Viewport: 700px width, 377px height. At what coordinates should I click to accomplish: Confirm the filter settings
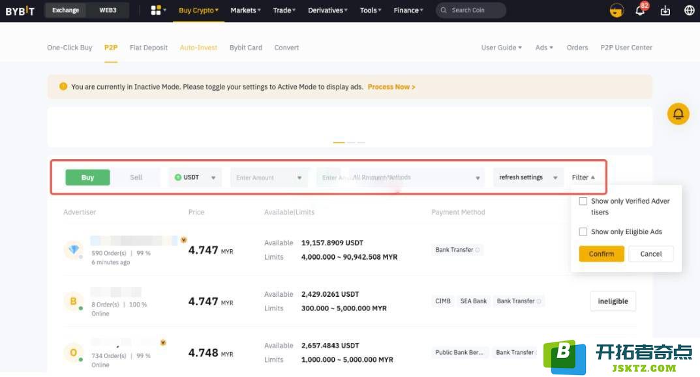(601, 254)
